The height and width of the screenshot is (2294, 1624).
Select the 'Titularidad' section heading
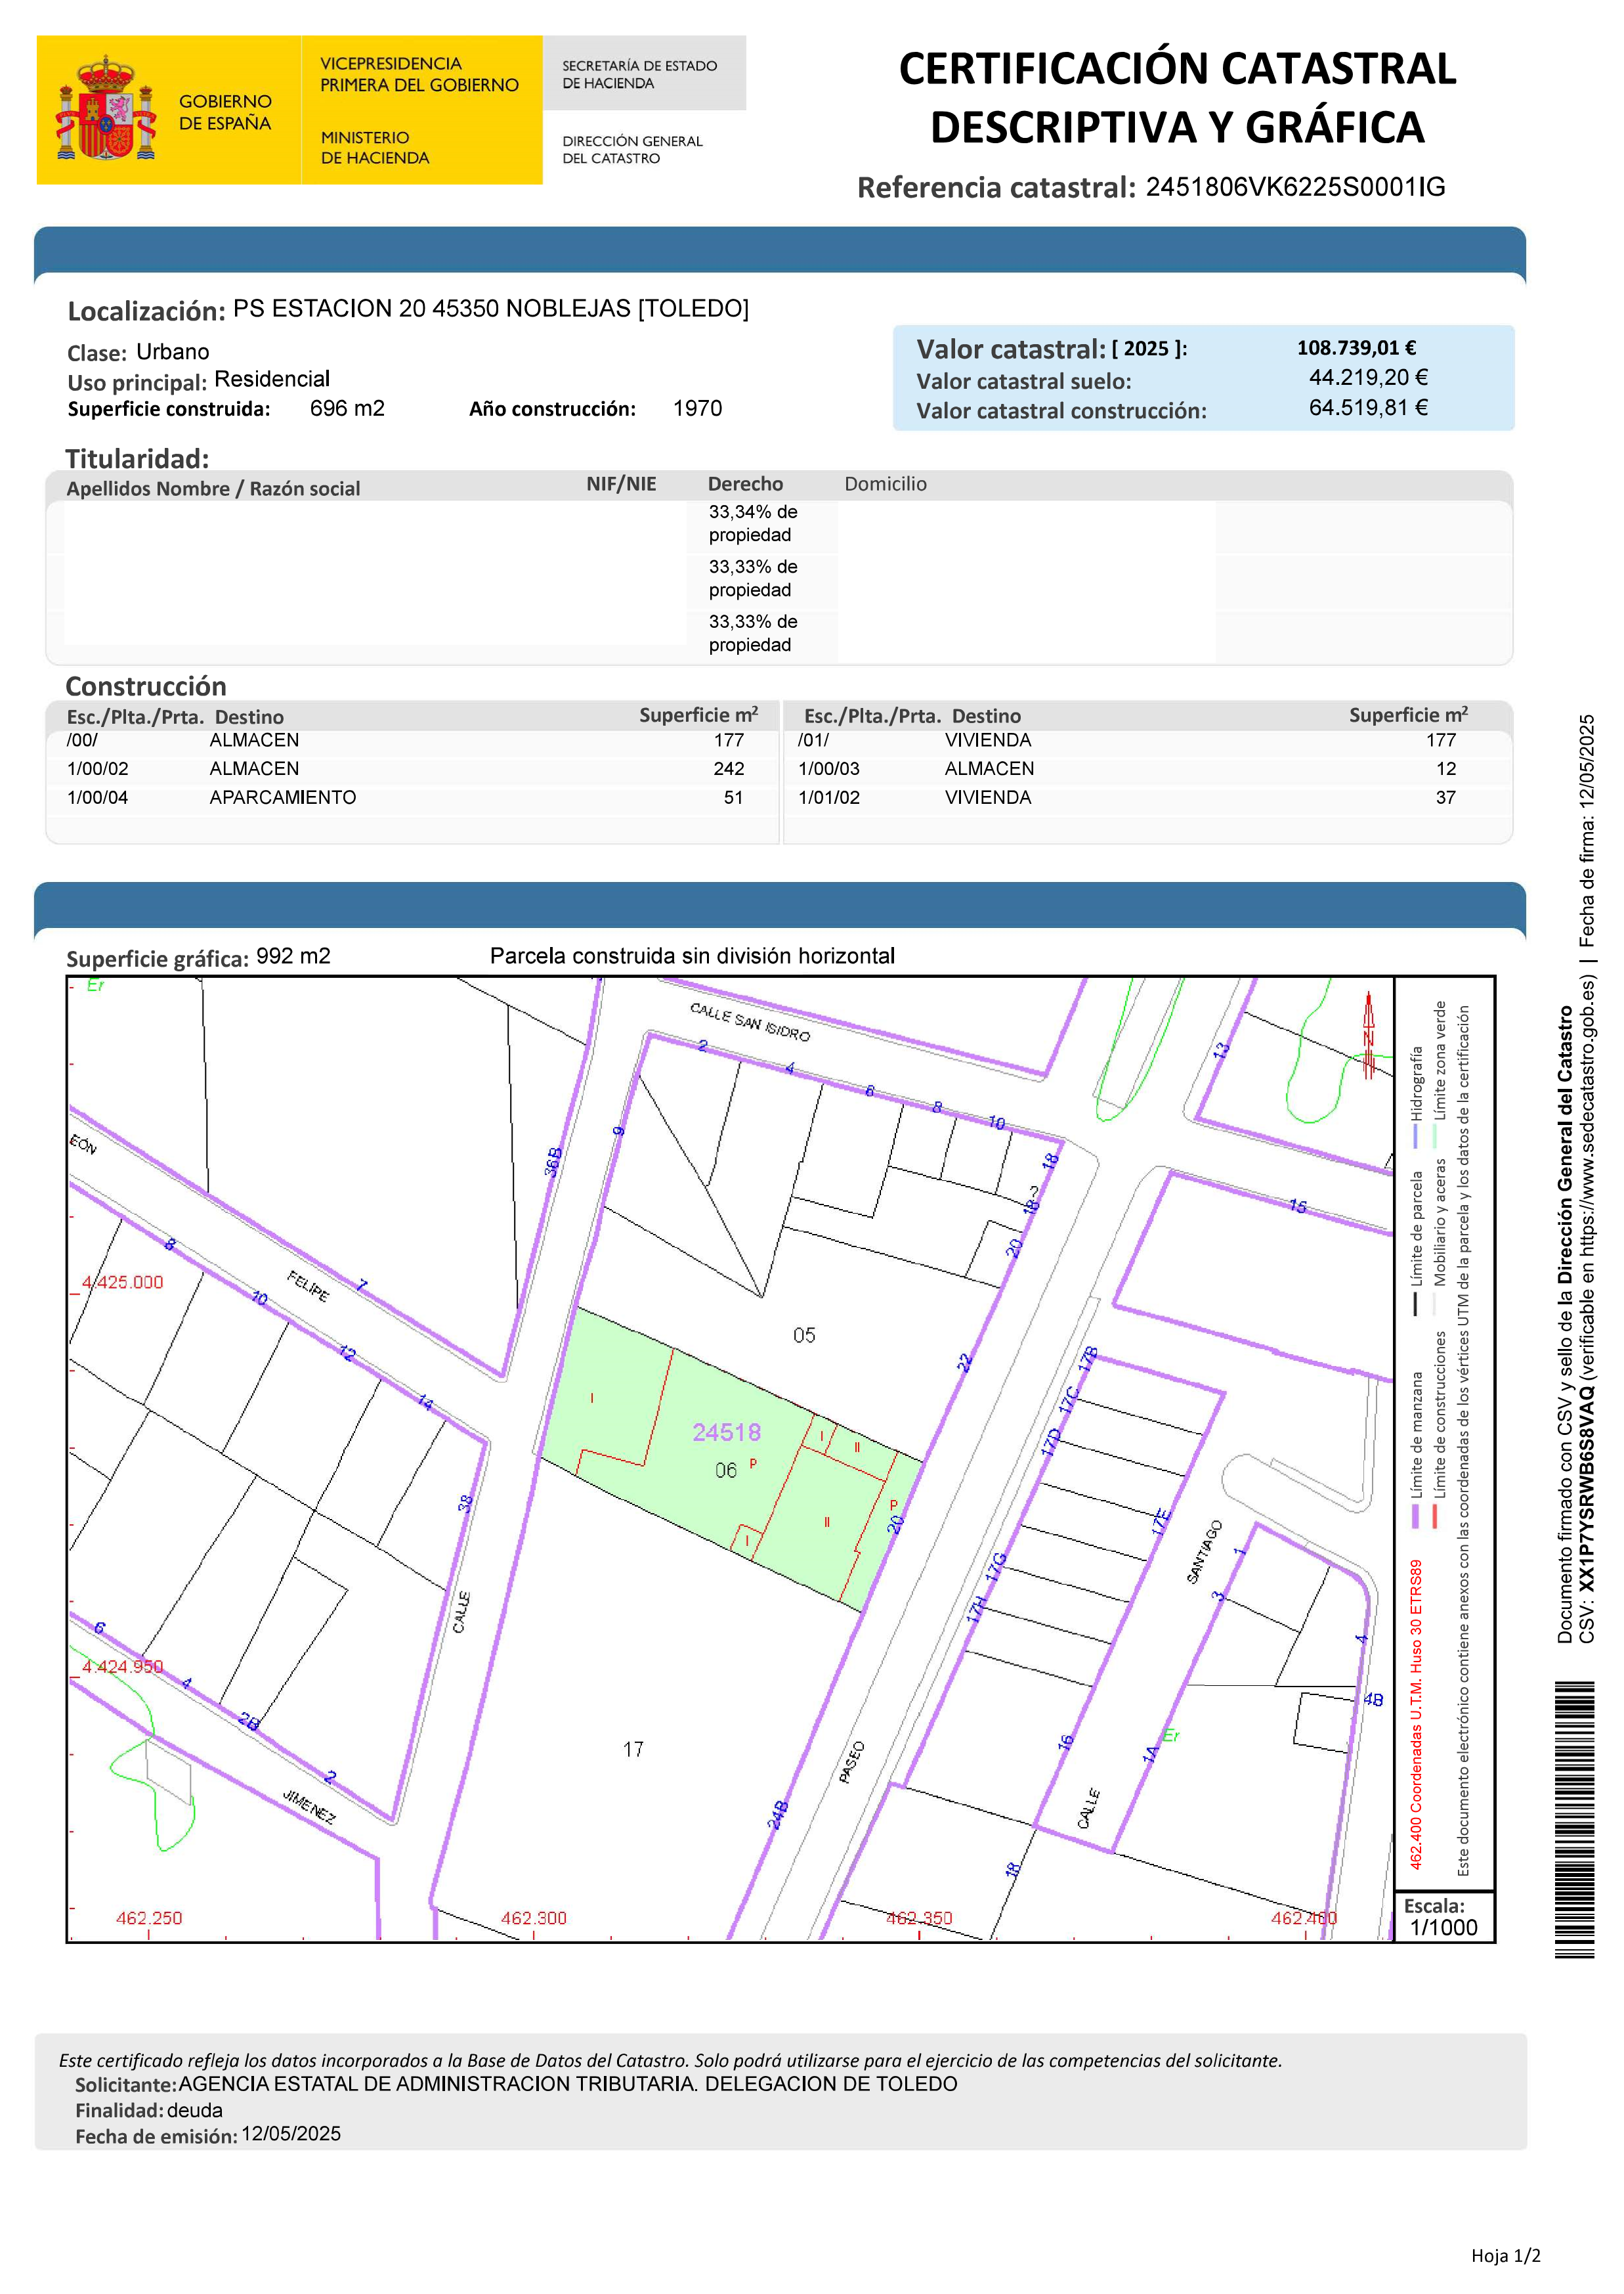(x=137, y=459)
